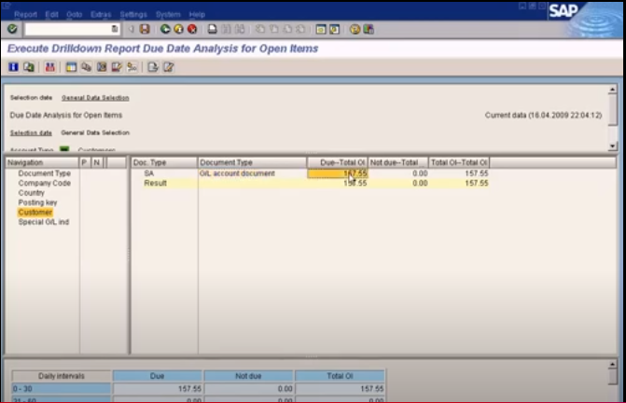This screenshot has width=626, height=403.
Task: Click the Current data timestamp text
Action: tap(543, 116)
